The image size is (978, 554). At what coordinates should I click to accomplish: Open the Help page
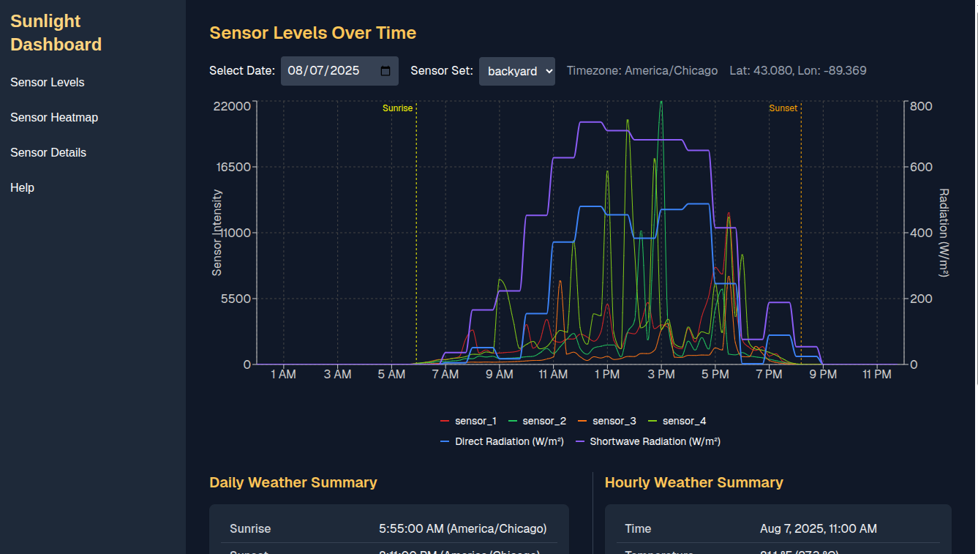pos(23,188)
